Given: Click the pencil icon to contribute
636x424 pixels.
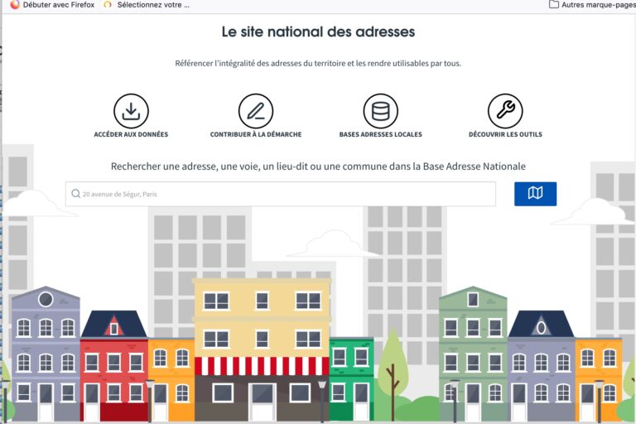Looking at the screenshot, I should 256,111.
